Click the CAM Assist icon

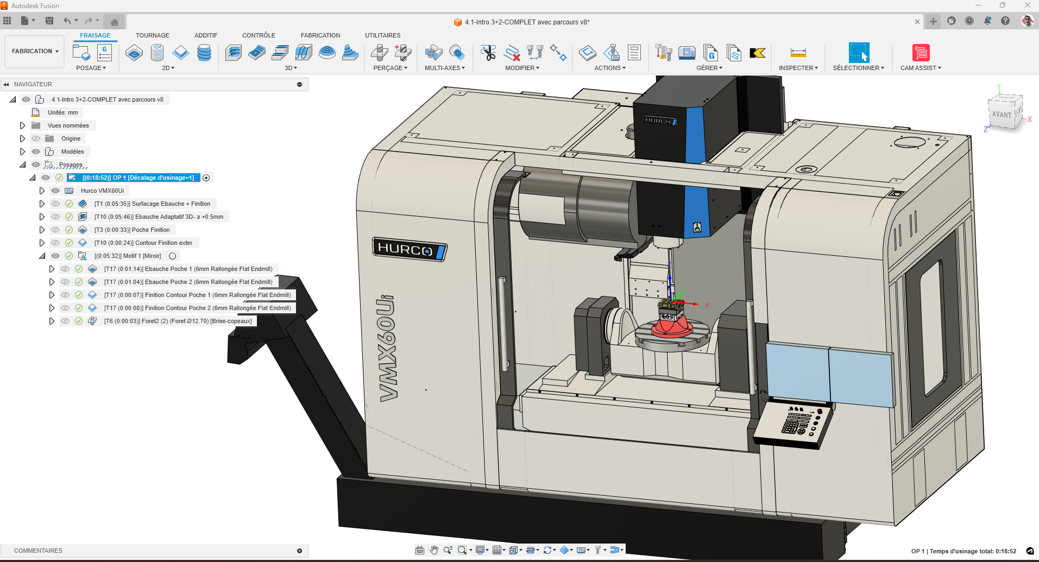click(921, 53)
